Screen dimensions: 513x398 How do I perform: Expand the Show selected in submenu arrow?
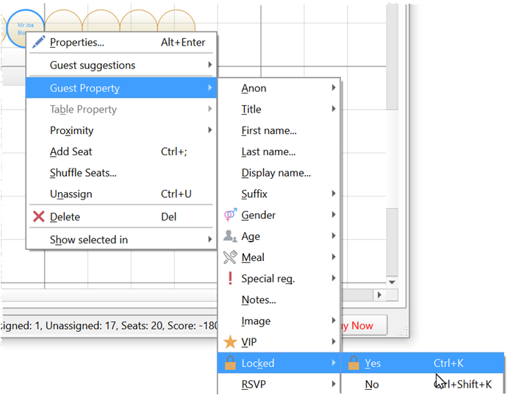pyautogui.click(x=209, y=240)
